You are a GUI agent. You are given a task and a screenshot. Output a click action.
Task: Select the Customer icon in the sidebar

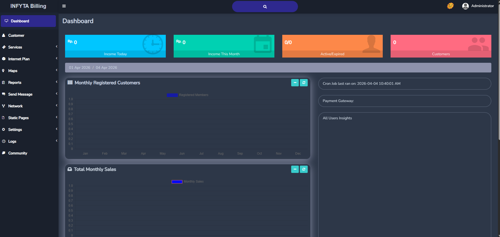[x=4, y=35]
